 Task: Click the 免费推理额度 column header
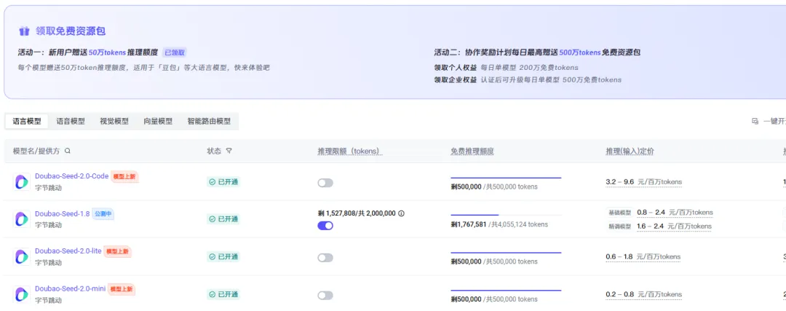pos(473,151)
